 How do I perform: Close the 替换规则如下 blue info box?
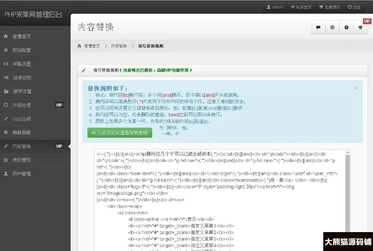tap(356, 88)
